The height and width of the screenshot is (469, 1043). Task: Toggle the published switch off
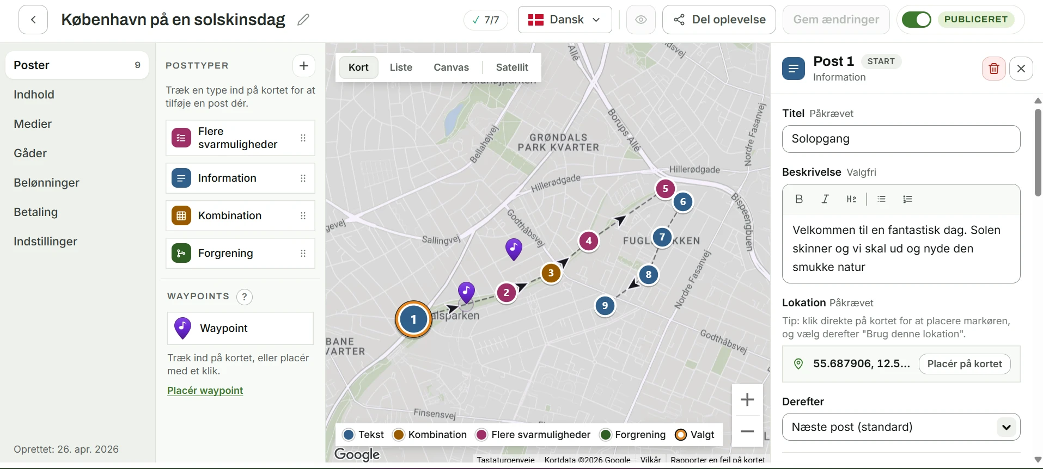tap(917, 20)
